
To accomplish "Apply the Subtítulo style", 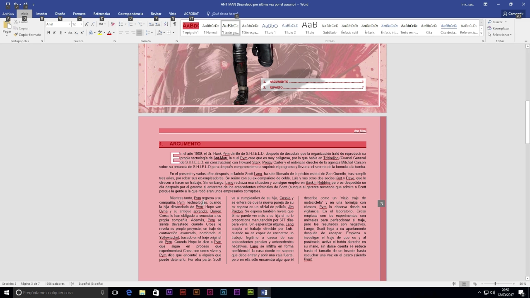I will (x=330, y=28).
